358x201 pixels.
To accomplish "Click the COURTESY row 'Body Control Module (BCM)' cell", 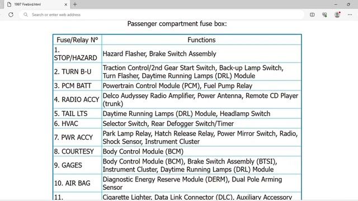I will click(x=201, y=151).
